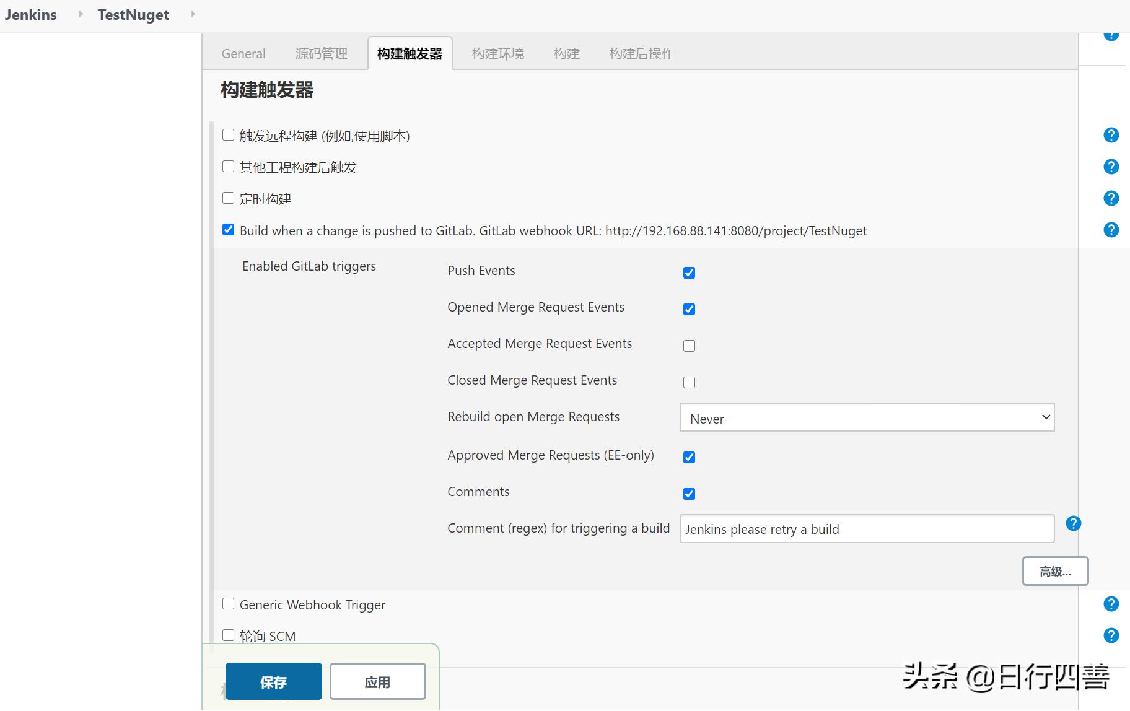
Task: Show help for 定时构建 option
Action: (1111, 198)
